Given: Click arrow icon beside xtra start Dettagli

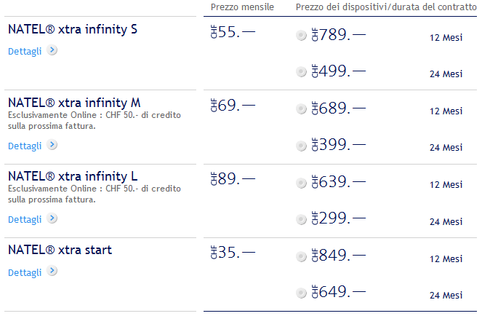Looking at the screenshot, I should tap(52, 272).
